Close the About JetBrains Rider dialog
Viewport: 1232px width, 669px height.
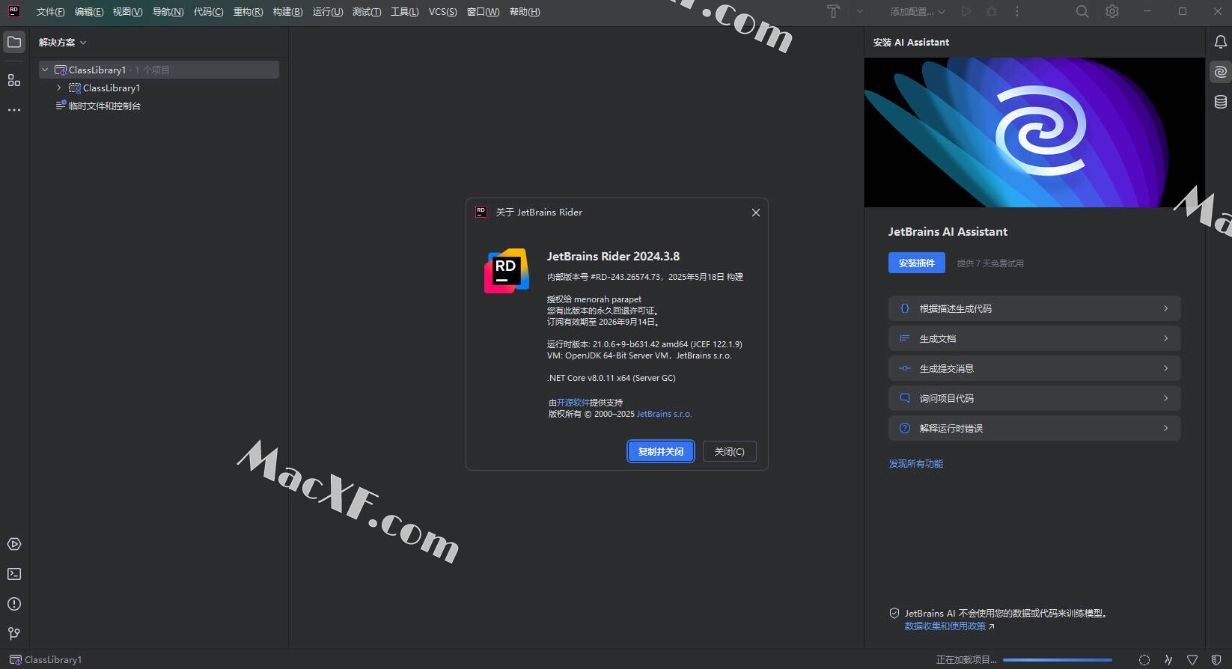click(755, 213)
